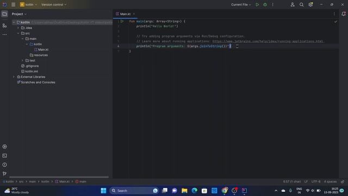The image size is (348, 196).
Task: Open the Terminal tool window
Action: pyautogui.click(x=4, y=156)
